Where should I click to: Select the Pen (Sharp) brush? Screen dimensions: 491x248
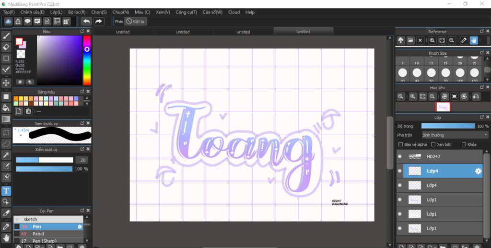pyautogui.click(x=48, y=240)
